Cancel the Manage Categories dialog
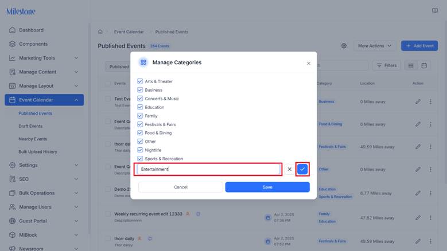Viewport: 447px width, 251px height. (180, 187)
